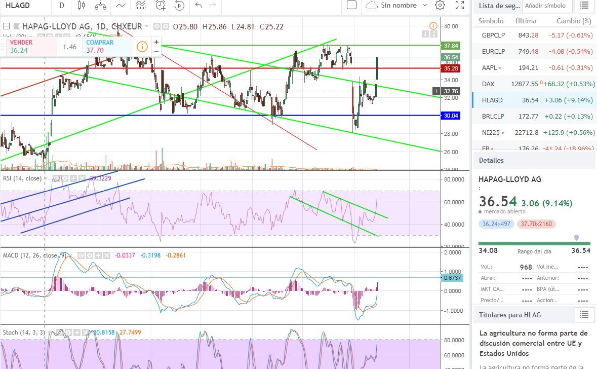597x369 pixels.
Task: Select the AAPL watchlist row
Action: (x=534, y=67)
